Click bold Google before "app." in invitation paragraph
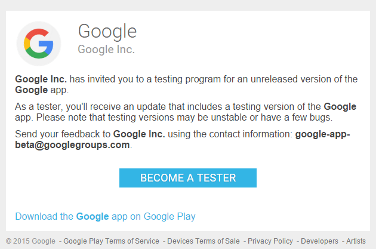376x249 pixels. [31, 90]
